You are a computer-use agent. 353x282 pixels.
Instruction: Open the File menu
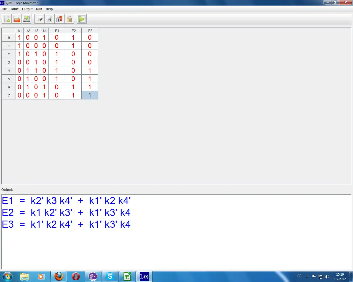tap(4, 9)
